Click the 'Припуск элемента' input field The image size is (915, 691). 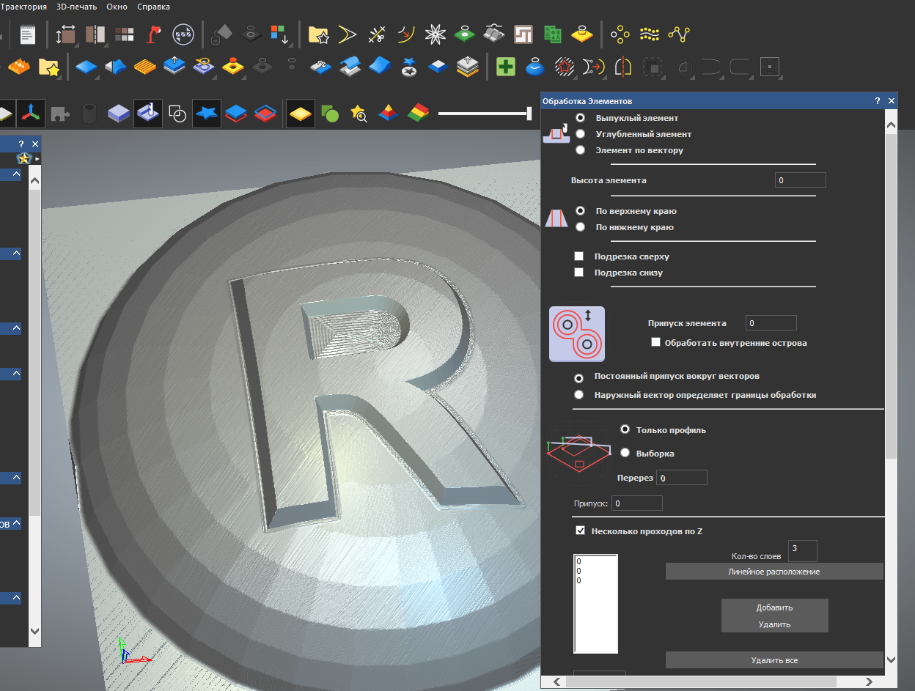(771, 323)
